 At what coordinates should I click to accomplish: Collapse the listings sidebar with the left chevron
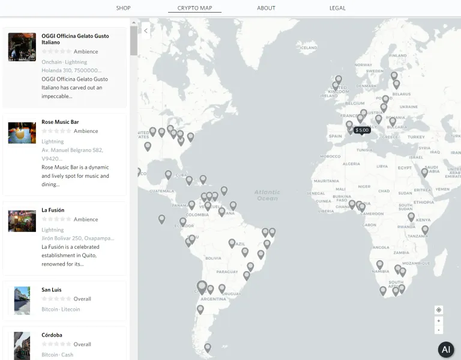coord(145,31)
